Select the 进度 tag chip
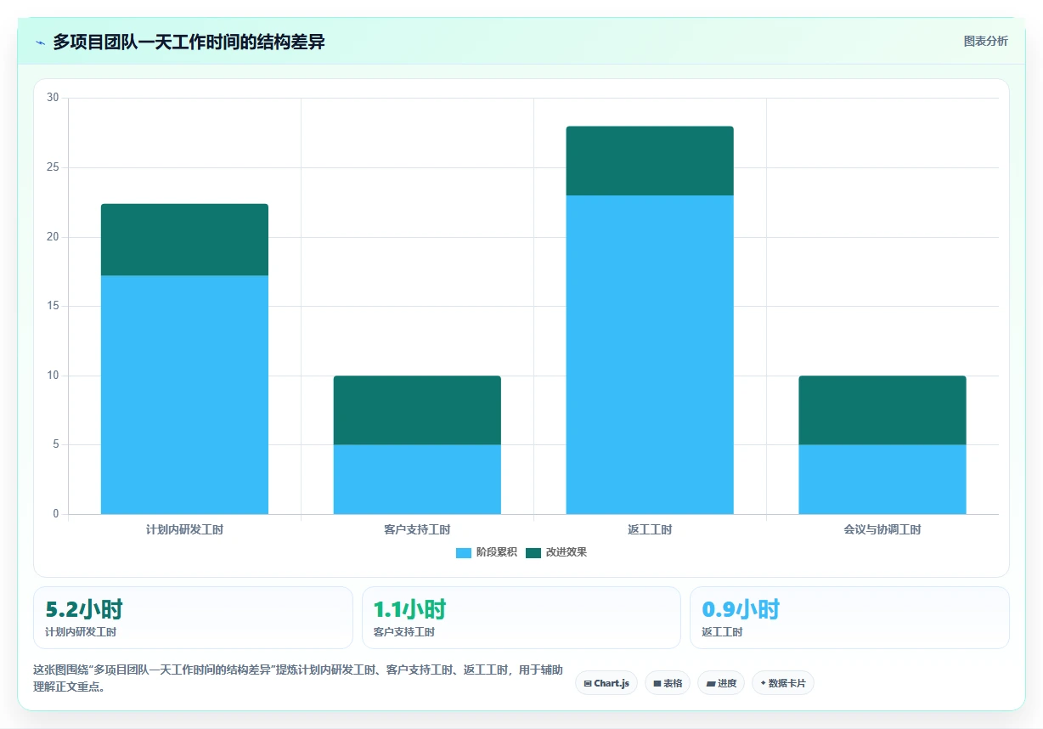 (721, 683)
